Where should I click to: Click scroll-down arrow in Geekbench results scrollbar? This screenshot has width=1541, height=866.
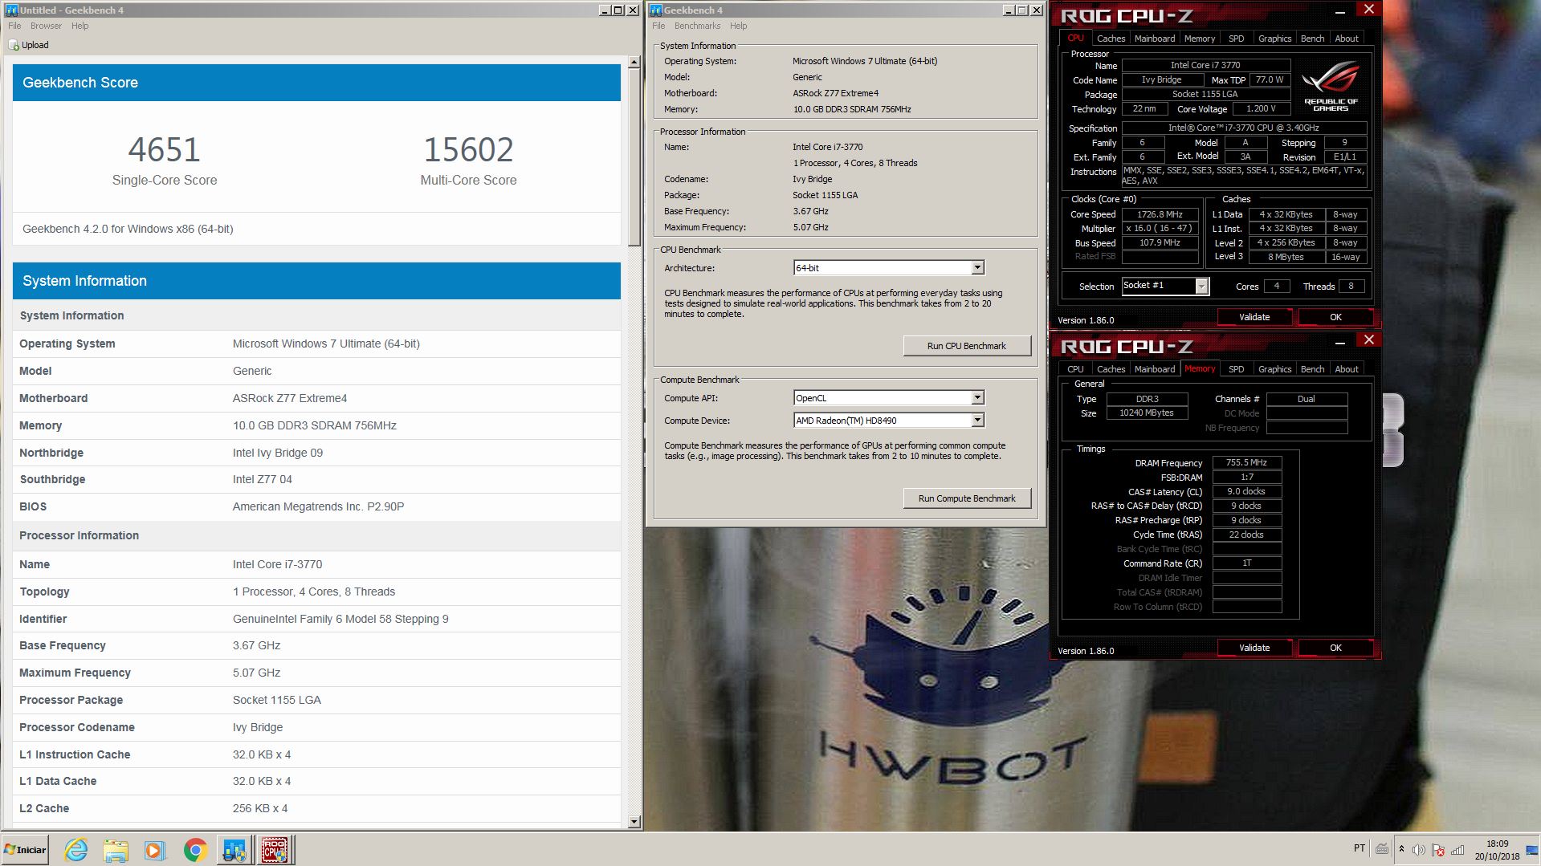point(634,822)
